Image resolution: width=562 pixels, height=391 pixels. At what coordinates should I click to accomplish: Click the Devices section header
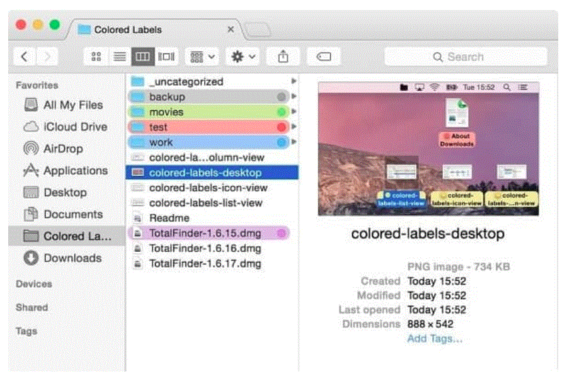(x=33, y=284)
